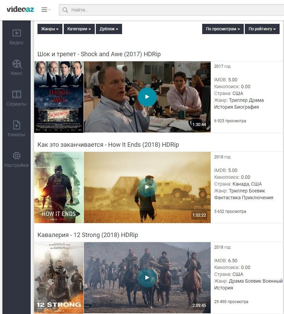284x314 pixels.
Task: Click the 'Фантастика Приключения' genre text
Action: 244,198
